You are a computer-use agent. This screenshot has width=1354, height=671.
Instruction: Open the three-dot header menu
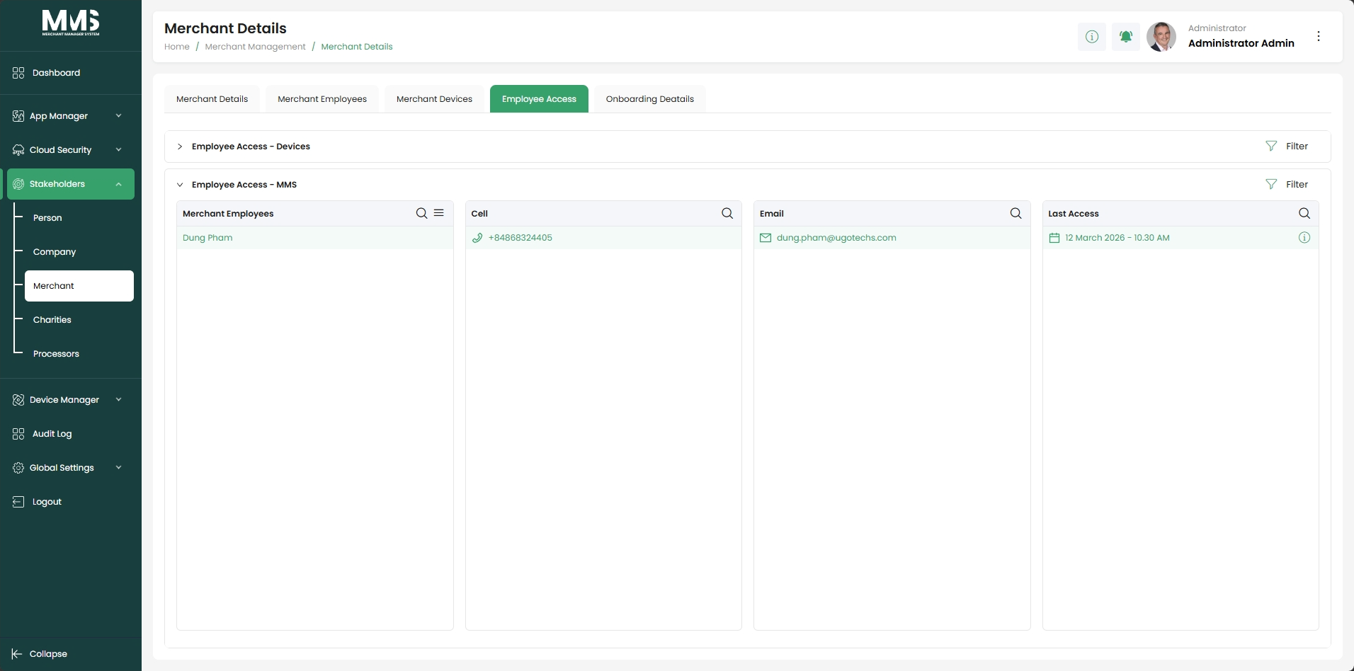point(1319,36)
